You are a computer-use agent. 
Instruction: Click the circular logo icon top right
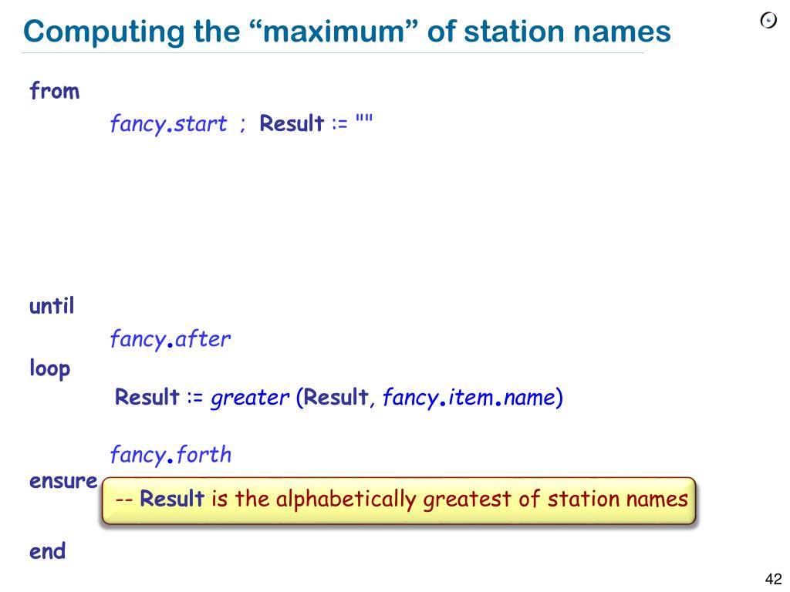pos(768,21)
